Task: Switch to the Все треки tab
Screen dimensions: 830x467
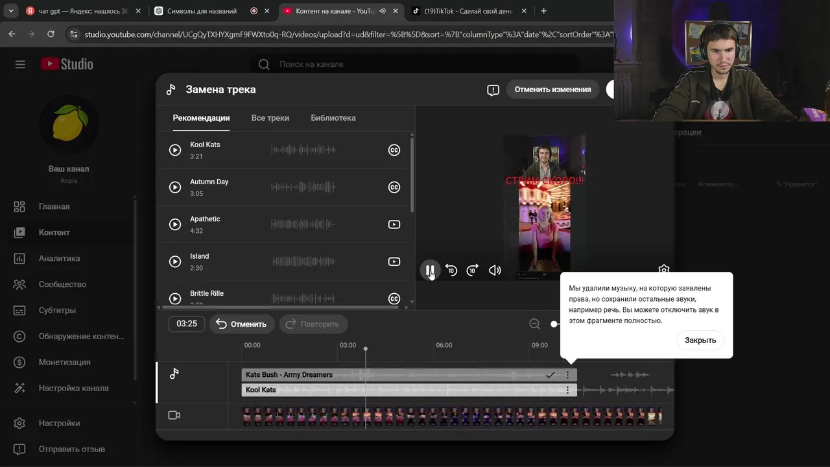Action: 270,118
